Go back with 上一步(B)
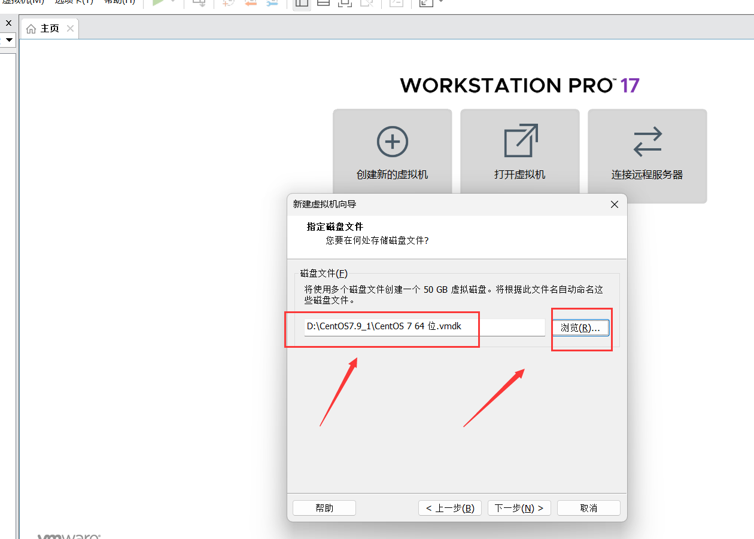The height and width of the screenshot is (539, 754). coord(450,508)
